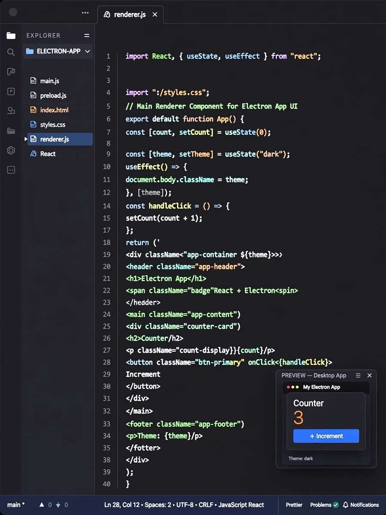The image size is (386, 515).
Task: Click the Increment button in preview
Action: pos(326,436)
